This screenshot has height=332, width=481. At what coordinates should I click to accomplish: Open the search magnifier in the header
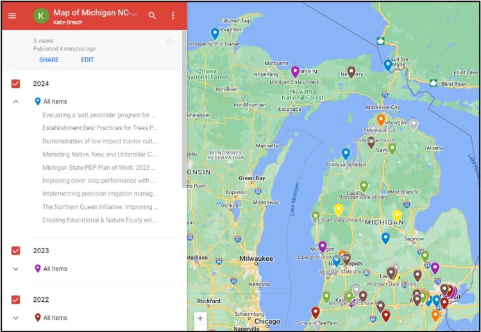click(x=152, y=15)
